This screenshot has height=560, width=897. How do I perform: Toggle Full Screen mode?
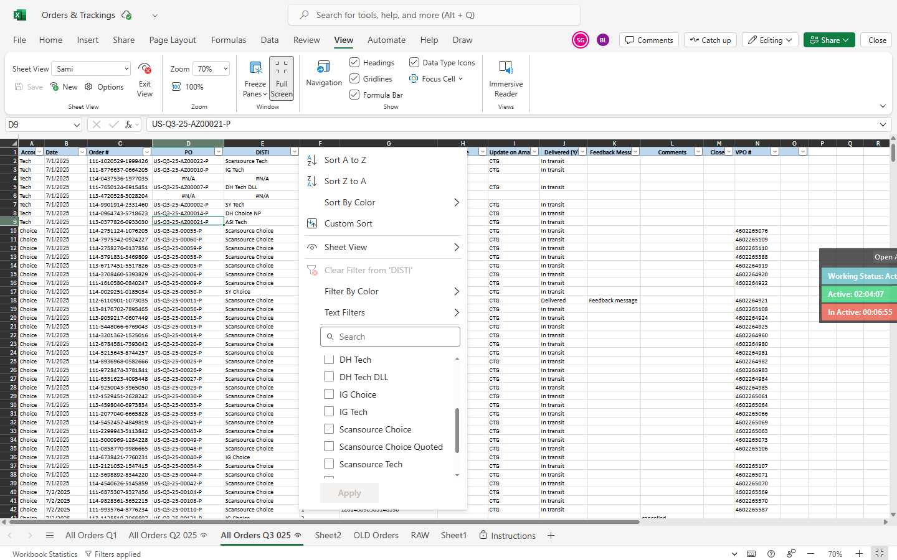[282, 78]
